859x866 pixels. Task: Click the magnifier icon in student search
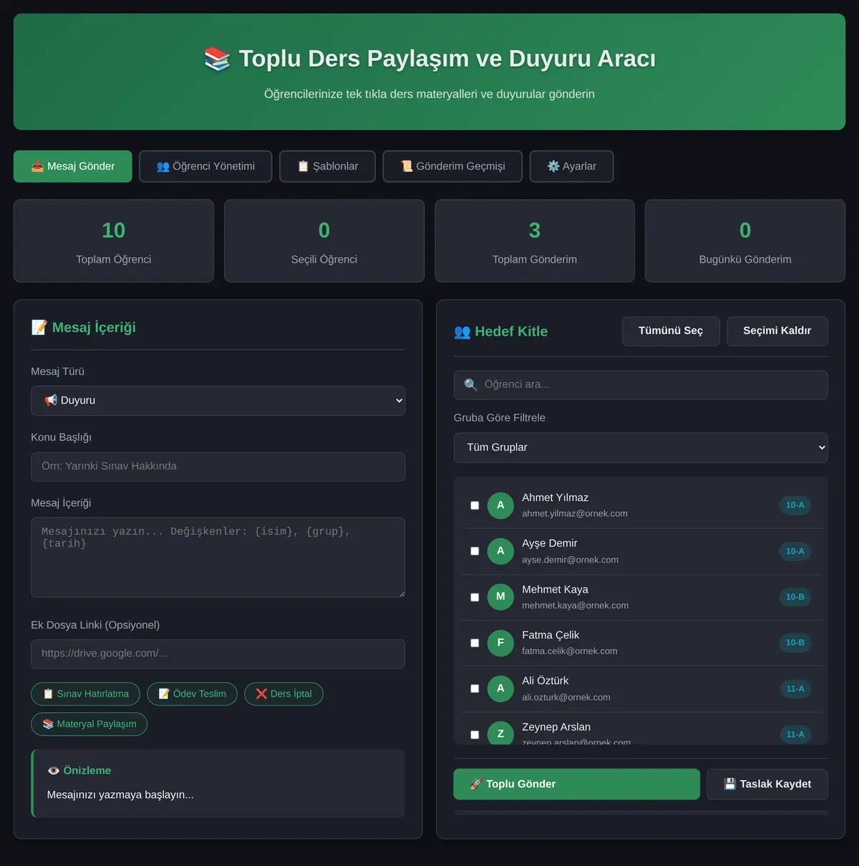pyautogui.click(x=470, y=385)
